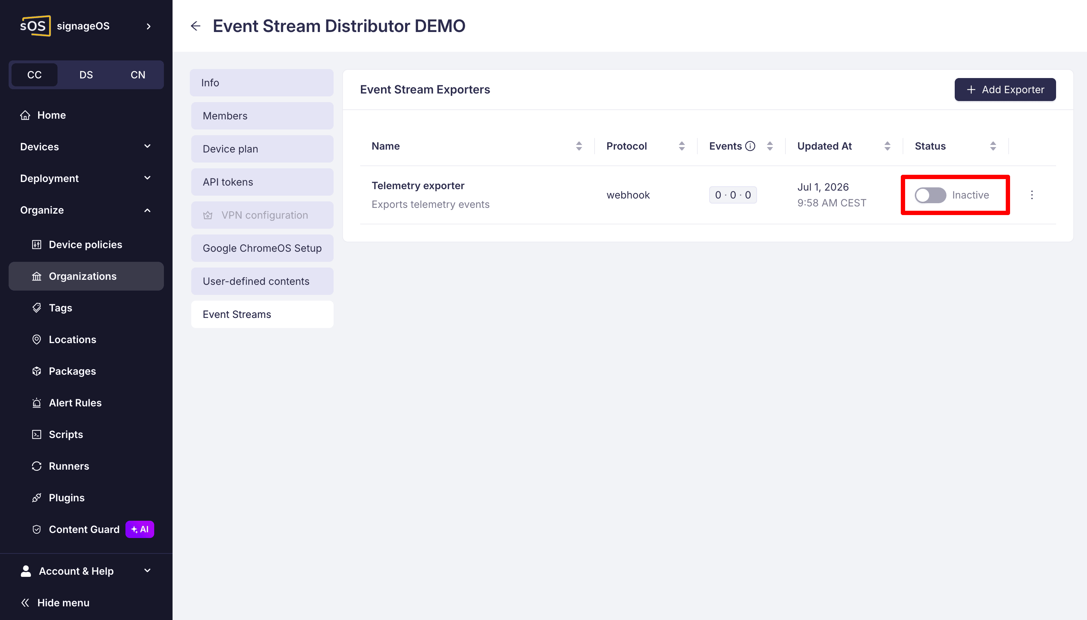The width and height of the screenshot is (1087, 620).
Task: Open the Device plan section
Action: click(x=262, y=149)
